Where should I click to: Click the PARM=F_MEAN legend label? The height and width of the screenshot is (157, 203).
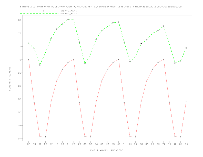point(68,14)
